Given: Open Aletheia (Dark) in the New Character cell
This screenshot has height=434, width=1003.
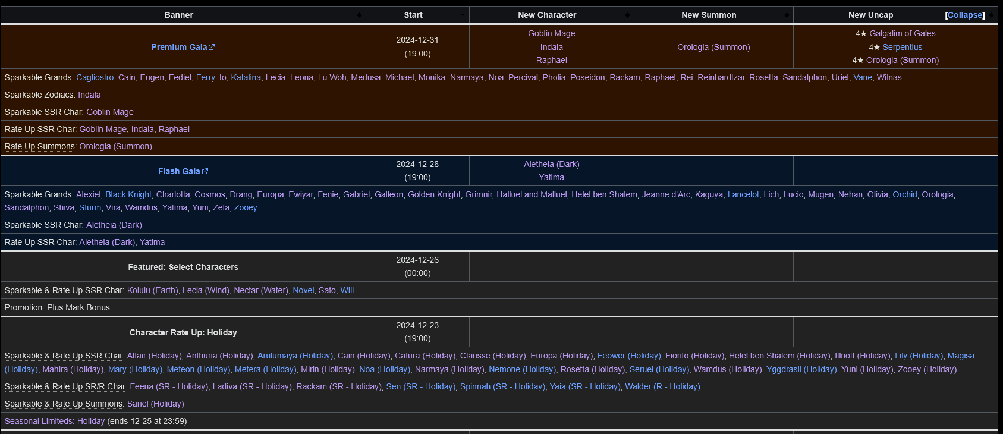Looking at the screenshot, I should [x=552, y=164].
